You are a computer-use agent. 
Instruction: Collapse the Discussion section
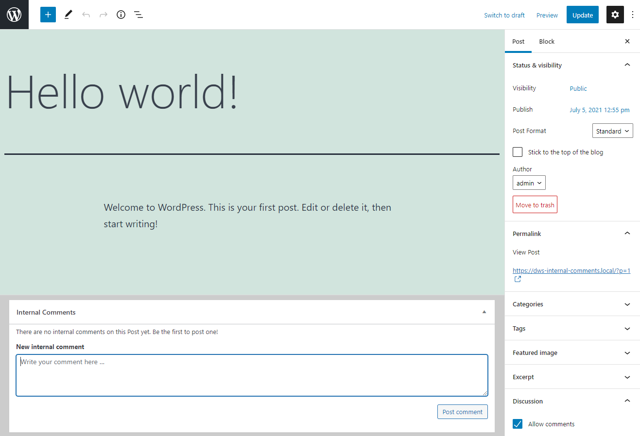572,401
